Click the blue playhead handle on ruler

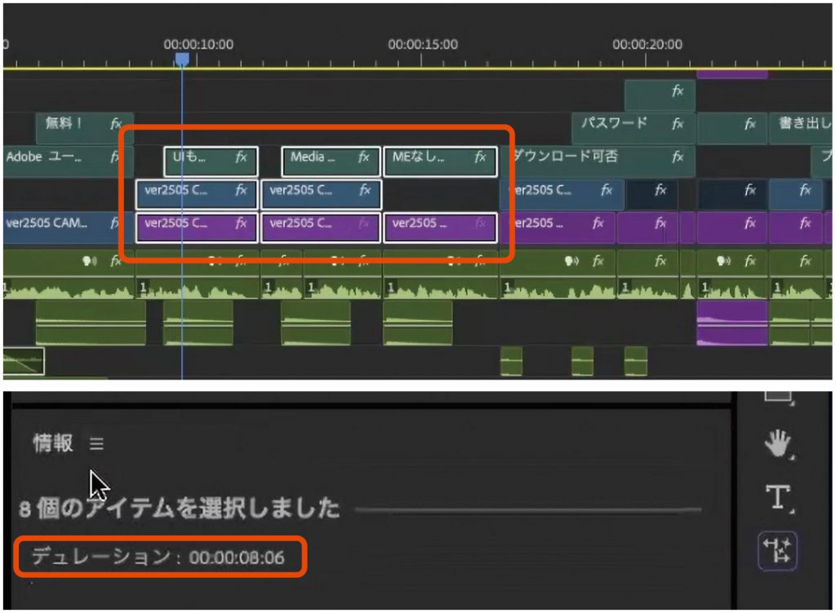[x=182, y=59]
